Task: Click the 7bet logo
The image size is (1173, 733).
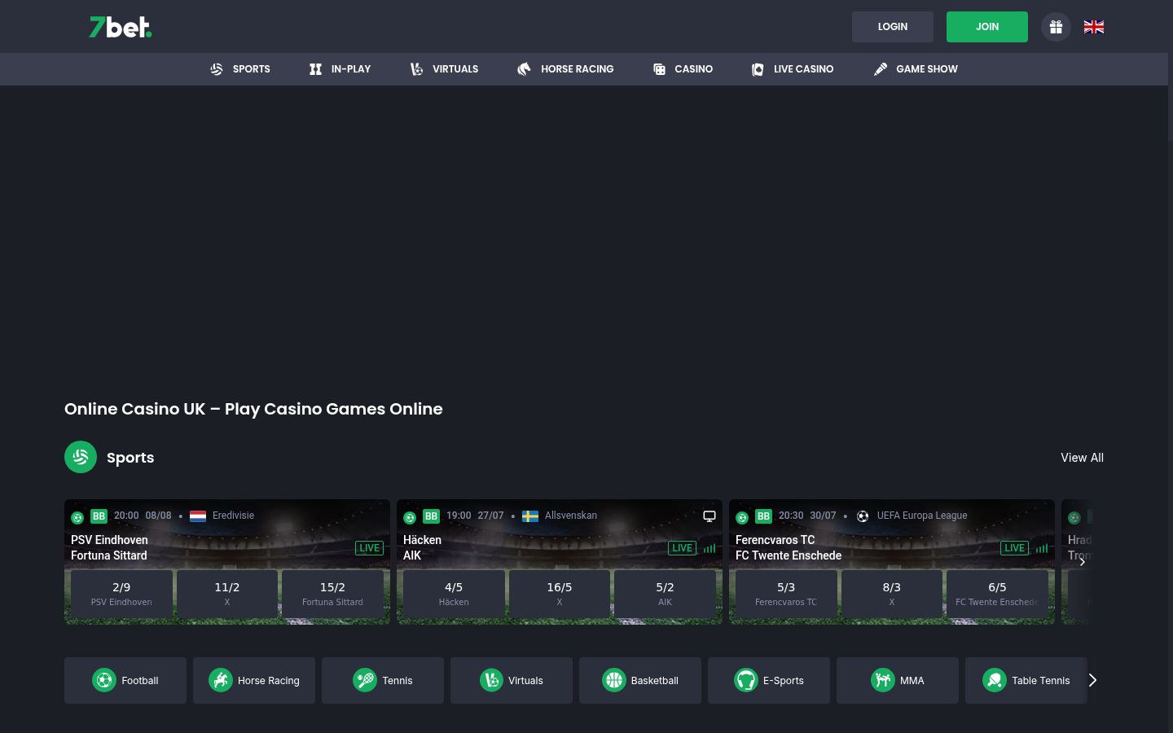Action: click(x=121, y=27)
